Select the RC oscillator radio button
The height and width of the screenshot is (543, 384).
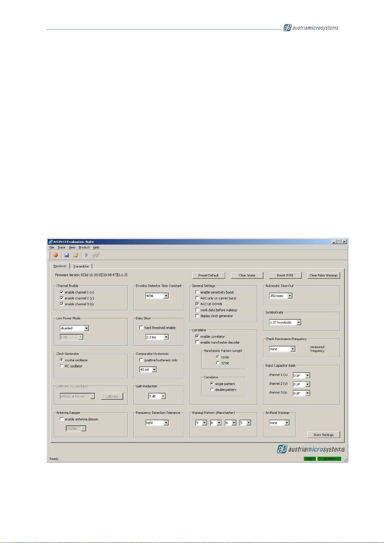pyautogui.click(x=62, y=366)
